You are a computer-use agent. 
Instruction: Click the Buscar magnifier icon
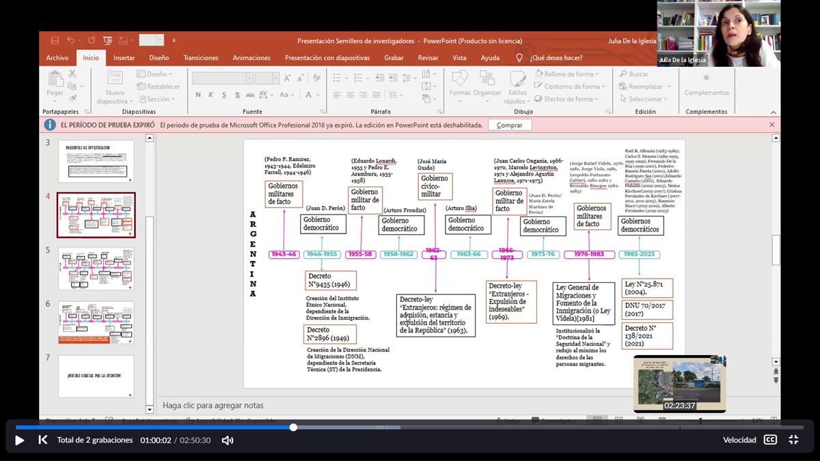tap(623, 74)
